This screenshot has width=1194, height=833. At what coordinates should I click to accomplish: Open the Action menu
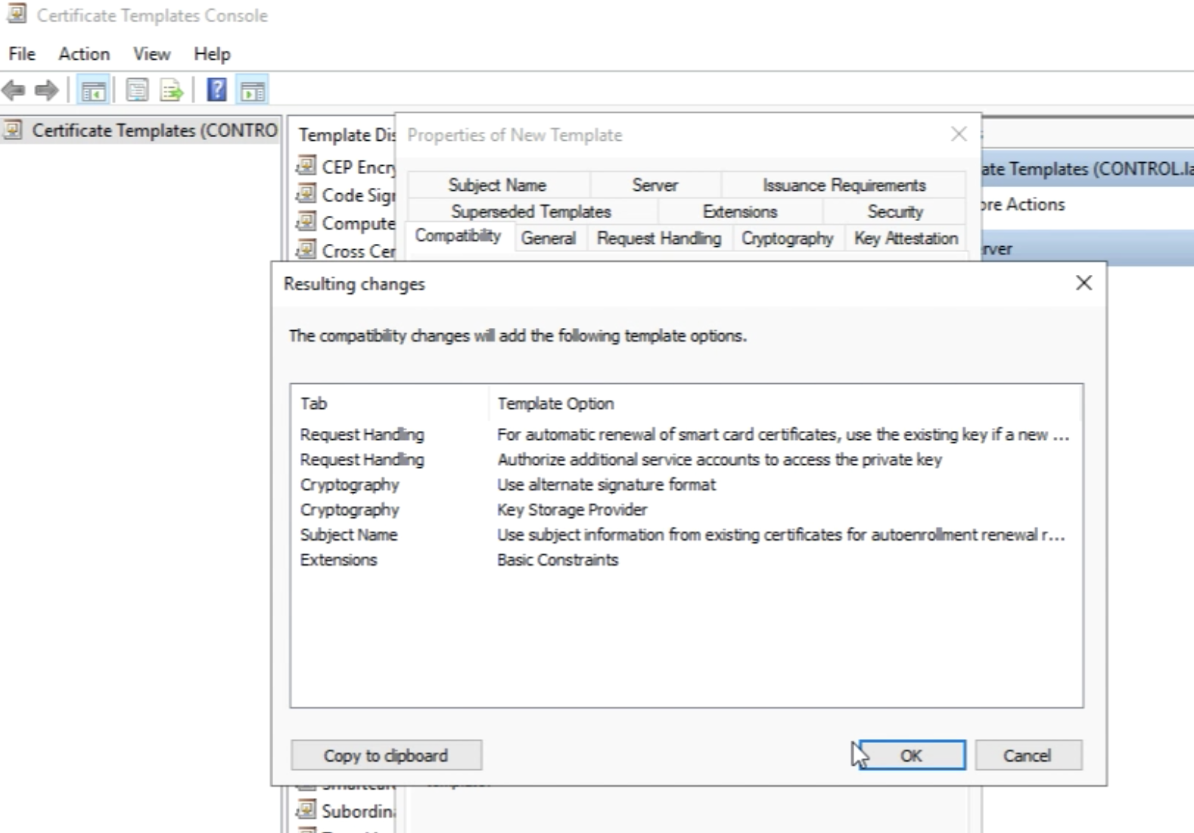[84, 54]
